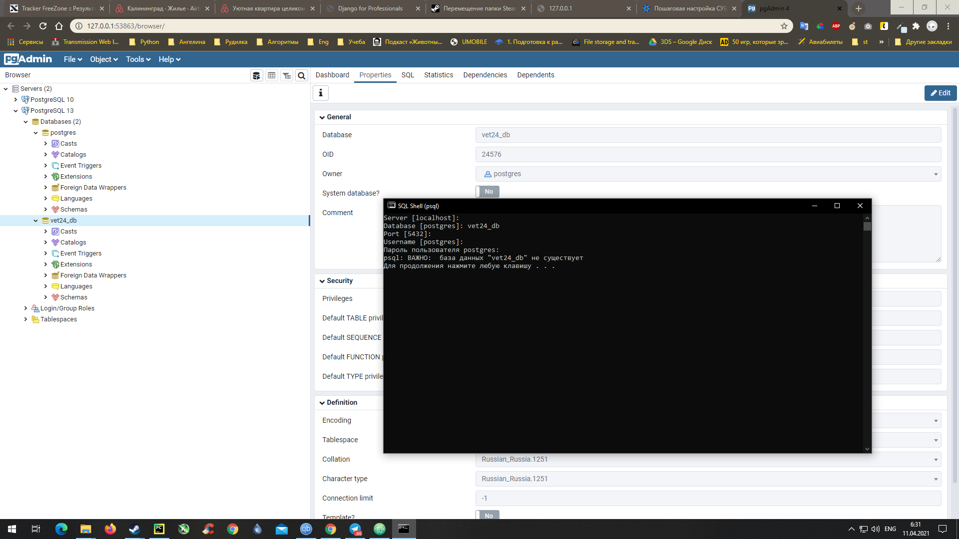Open PyCharm from the taskbar
This screenshot has width=959, height=539.
(159, 529)
